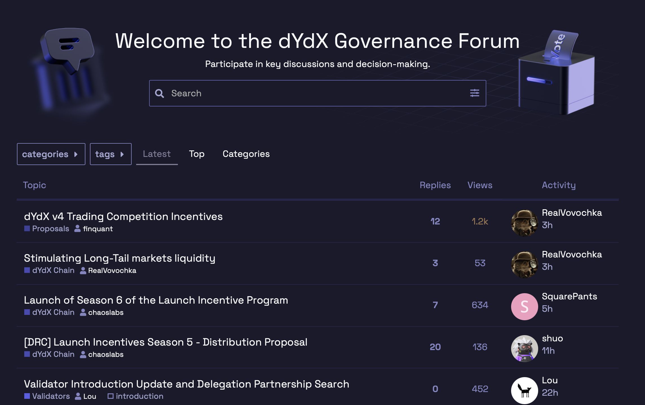This screenshot has height=405, width=645.
Task: Open dYdX v4 Trading Competition Incentives topic
Action: [x=123, y=216]
